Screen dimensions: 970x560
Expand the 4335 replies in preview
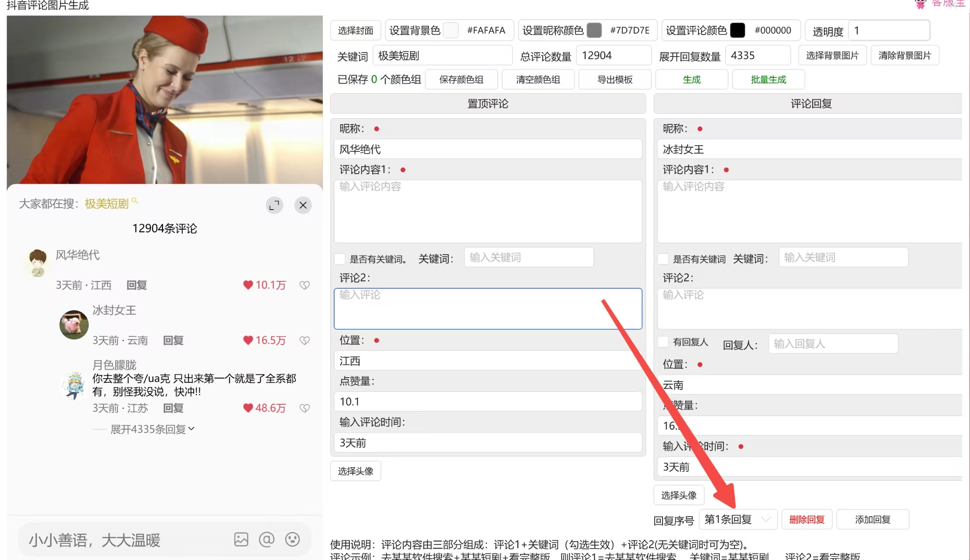click(149, 429)
